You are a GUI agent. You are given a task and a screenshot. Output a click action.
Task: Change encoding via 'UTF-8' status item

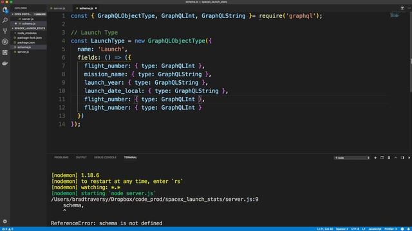355,229
